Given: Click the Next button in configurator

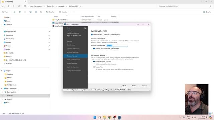Looking at the screenshot, I should pyautogui.click(x=134, y=86).
